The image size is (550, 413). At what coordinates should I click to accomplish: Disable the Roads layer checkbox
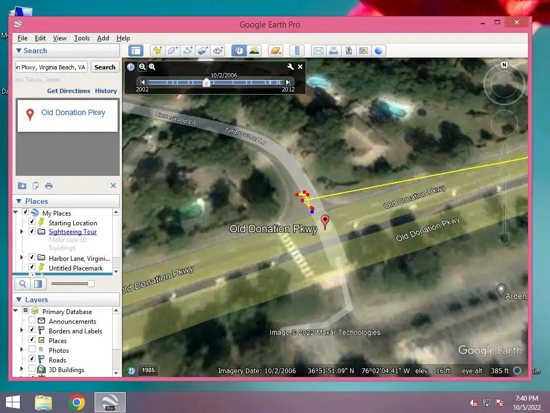[32, 359]
